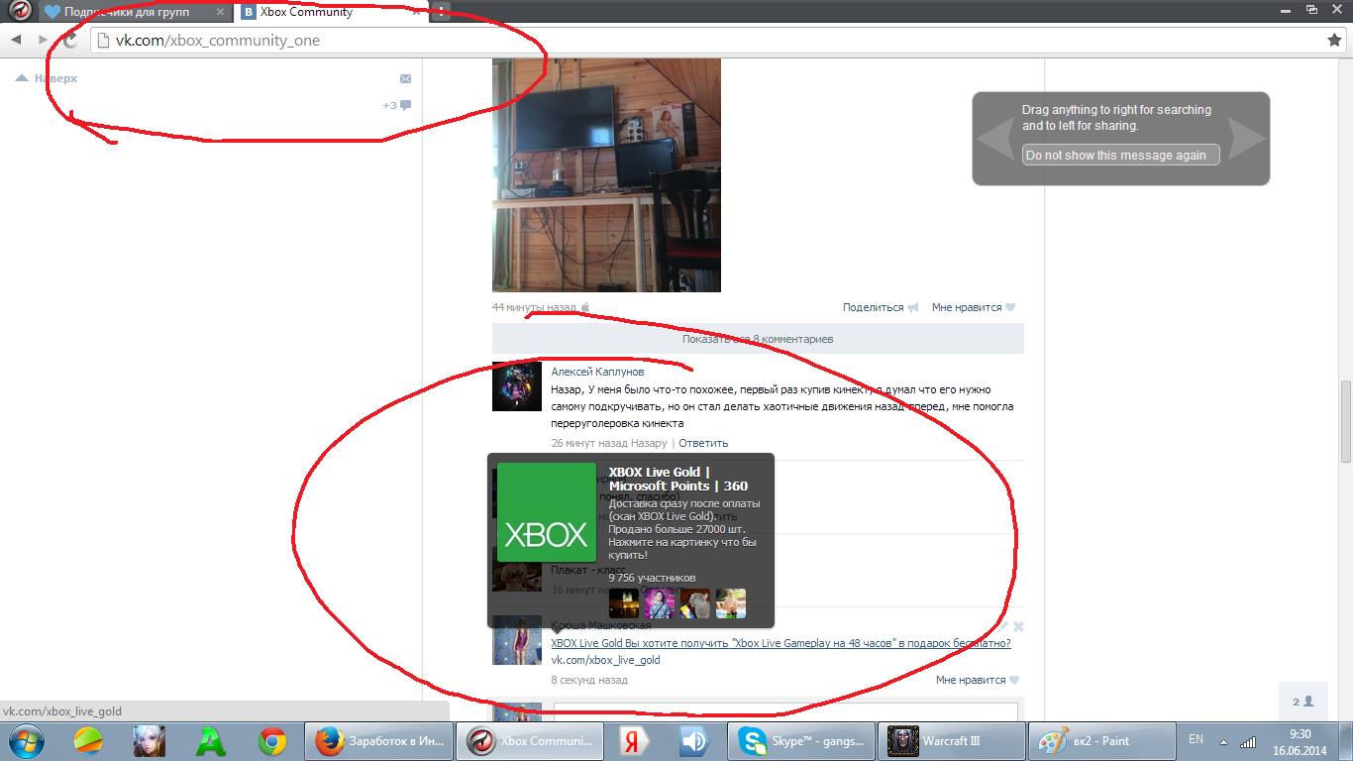Open the speaker volume app on taskbar

click(x=693, y=740)
